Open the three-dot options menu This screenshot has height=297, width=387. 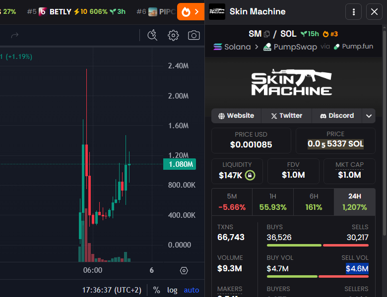[x=353, y=11]
